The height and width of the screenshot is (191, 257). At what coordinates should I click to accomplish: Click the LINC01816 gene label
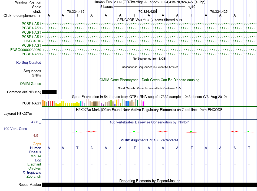point(32,41)
